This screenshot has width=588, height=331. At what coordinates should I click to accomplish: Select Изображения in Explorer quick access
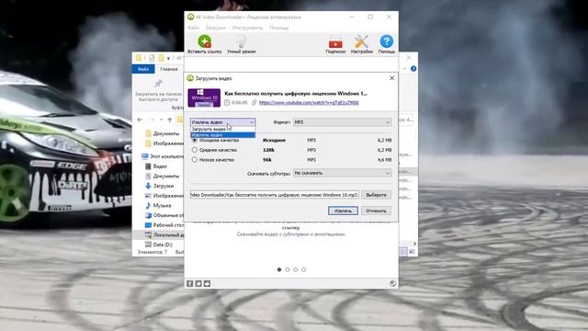pyautogui.click(x=164, y=143)
